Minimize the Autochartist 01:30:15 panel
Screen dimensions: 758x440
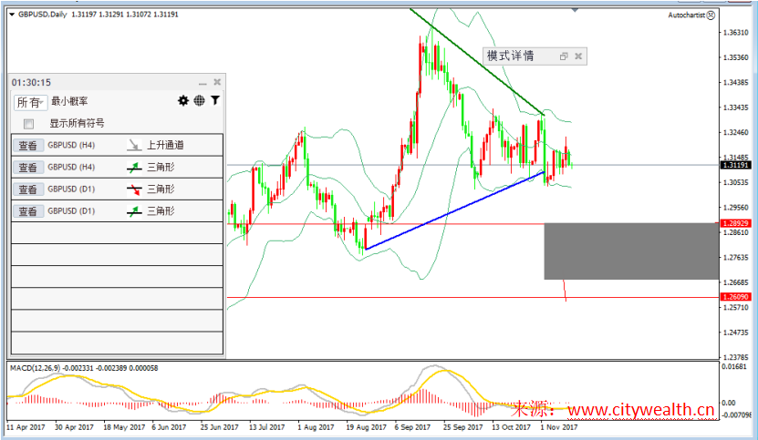[202, 83]
